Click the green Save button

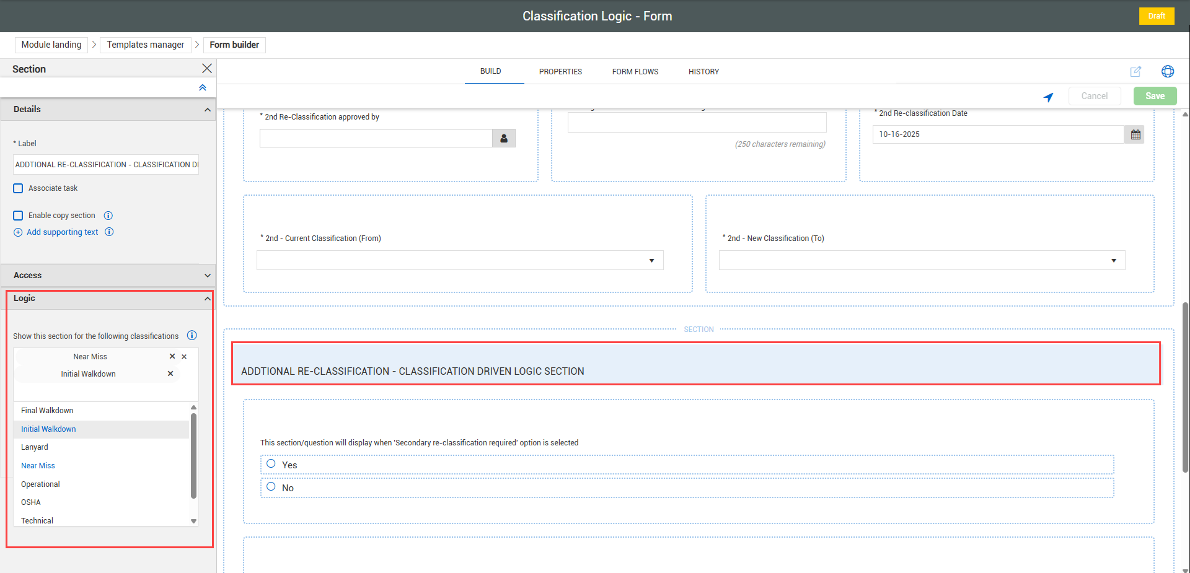click(1154, 96)
